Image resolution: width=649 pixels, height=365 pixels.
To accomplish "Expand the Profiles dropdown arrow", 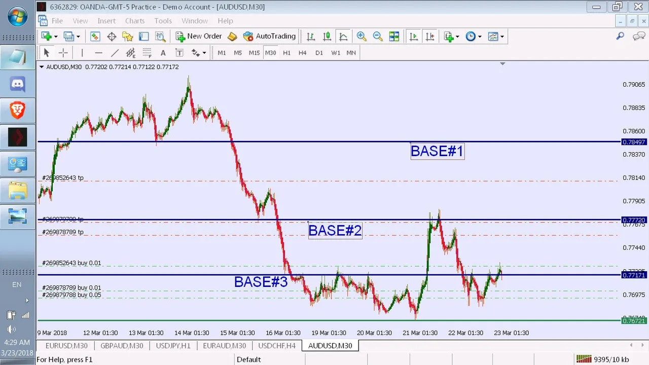I will [77, 36].
